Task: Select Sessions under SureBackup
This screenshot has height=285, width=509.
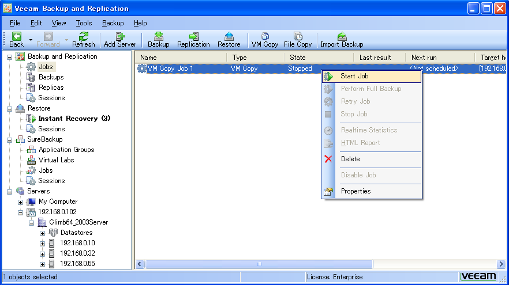Action: tap(51, 181)
